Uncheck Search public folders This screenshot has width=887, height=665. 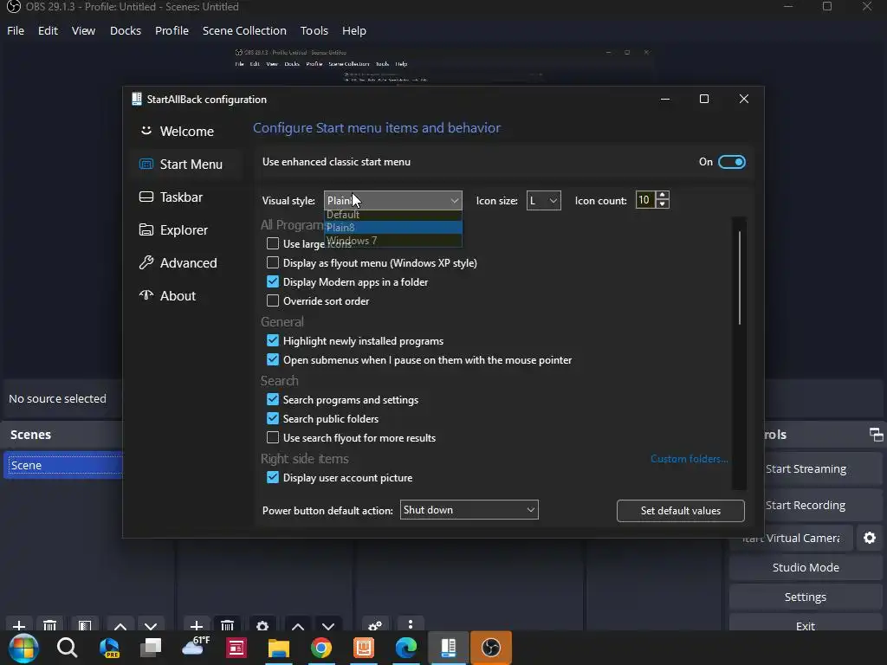[273, 418]
